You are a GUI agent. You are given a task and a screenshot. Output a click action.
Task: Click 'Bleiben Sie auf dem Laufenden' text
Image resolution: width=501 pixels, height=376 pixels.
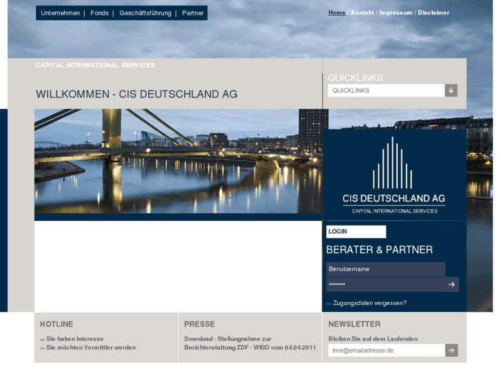coord(373,339)
